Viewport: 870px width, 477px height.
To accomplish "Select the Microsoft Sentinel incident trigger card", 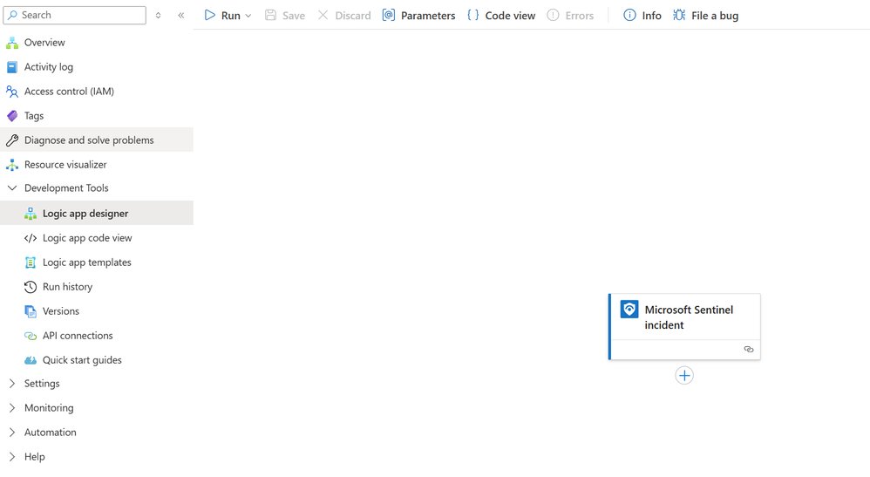I will (x=684, y=326).
